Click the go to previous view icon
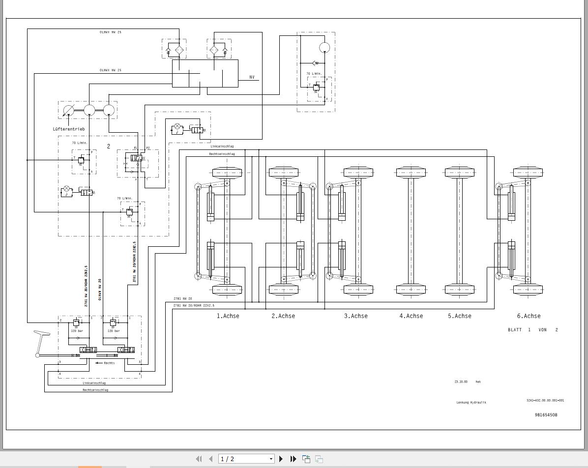 coord(306,459)
